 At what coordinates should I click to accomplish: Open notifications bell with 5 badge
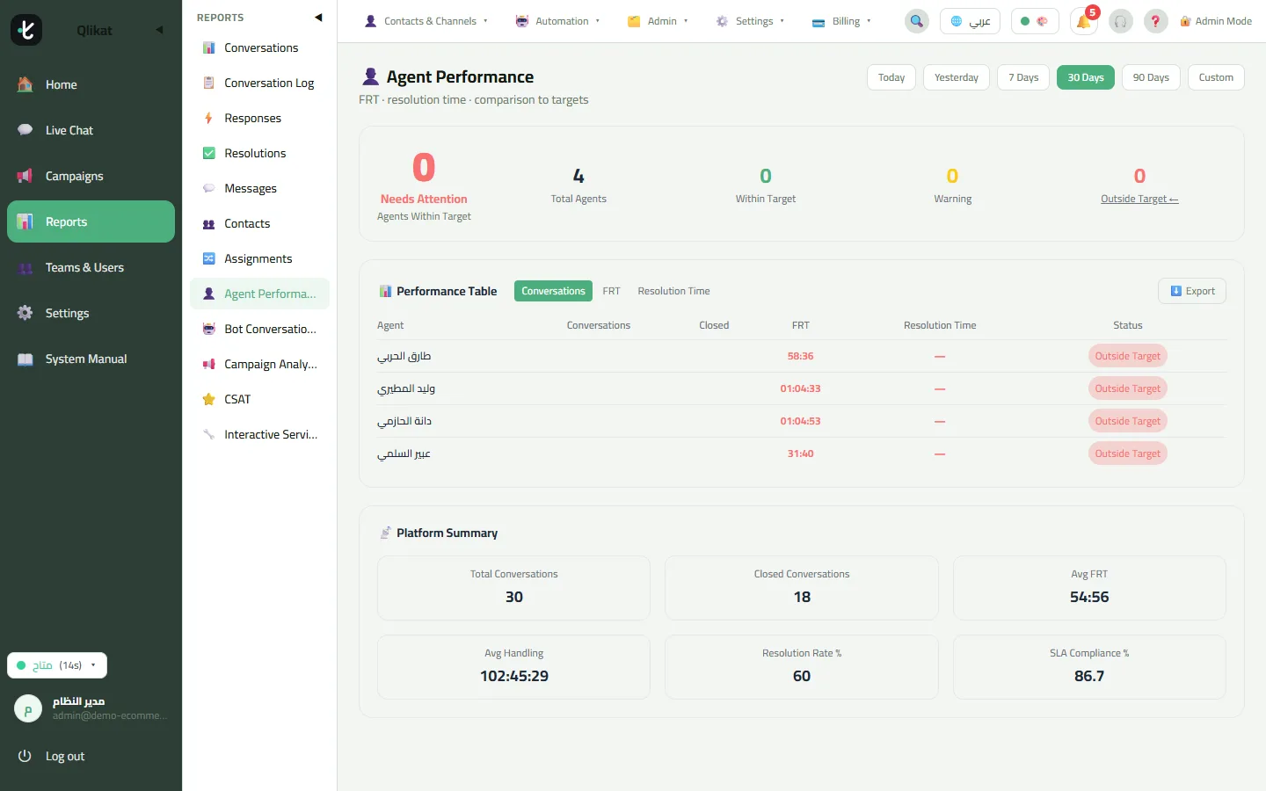[1084, 21]
